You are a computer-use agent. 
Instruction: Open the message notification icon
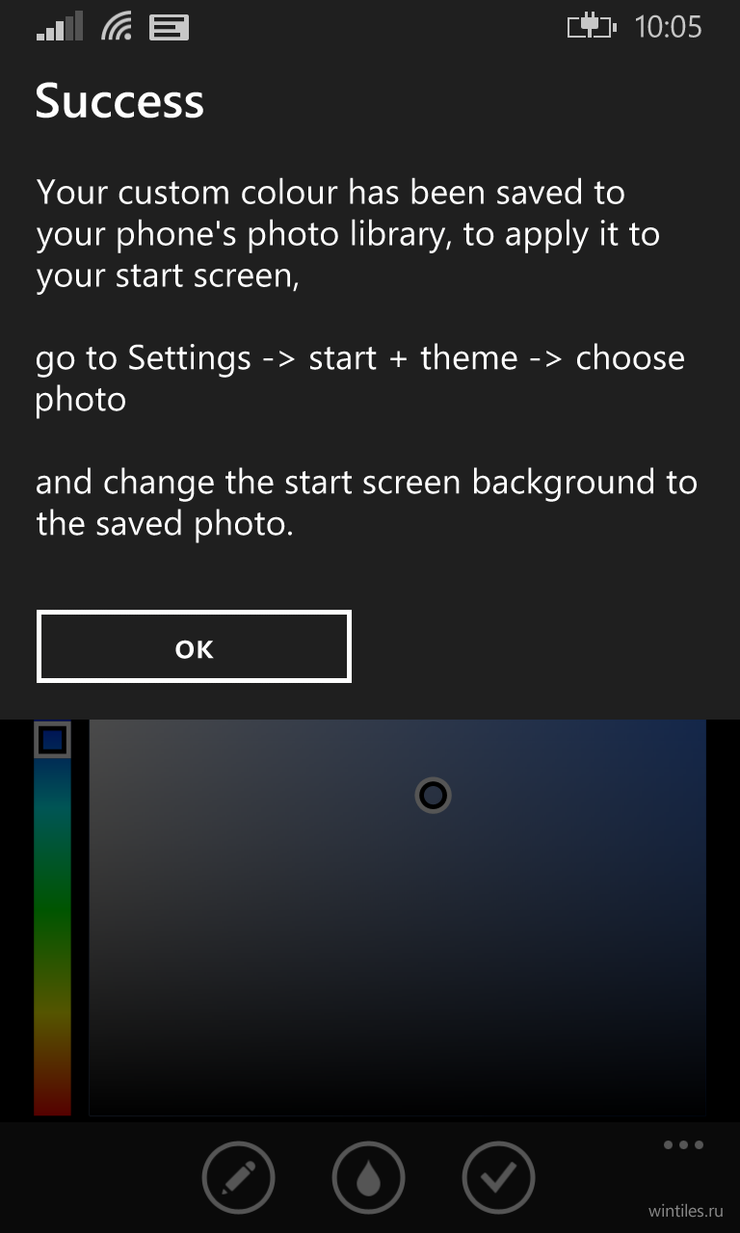coord(169,28)
